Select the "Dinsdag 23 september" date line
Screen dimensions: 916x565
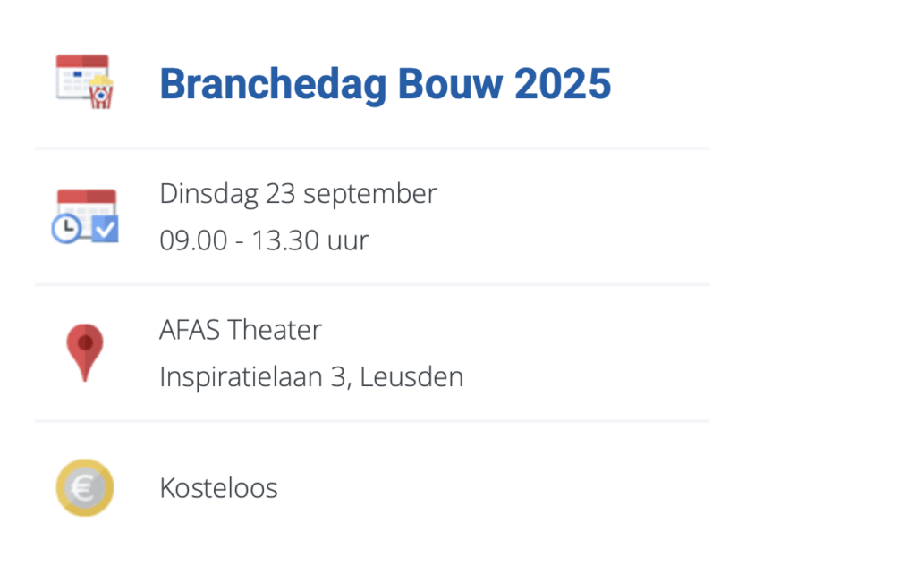[298, 193]
